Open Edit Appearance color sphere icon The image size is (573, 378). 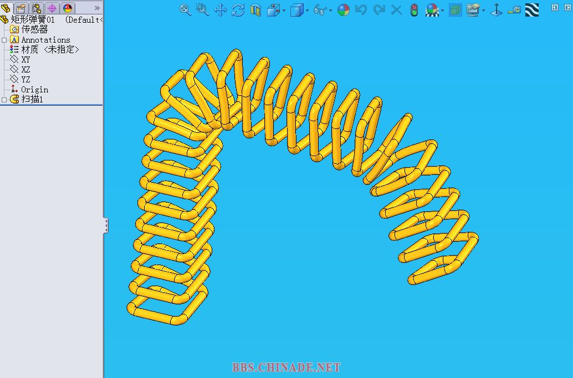343,10
